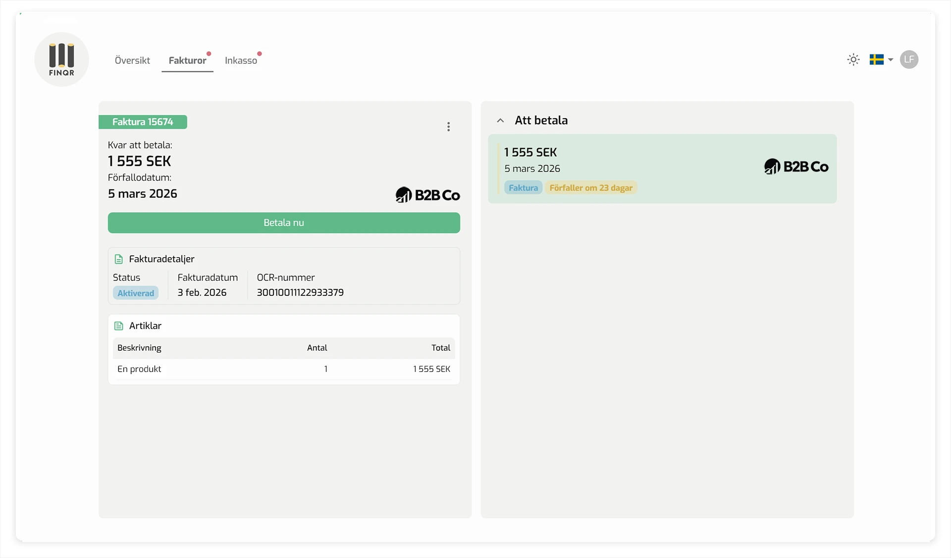The width and height of the screenshot is (951, 558).
Task: Switch to the Översikt tab
Action: click(x=132, y=60)
